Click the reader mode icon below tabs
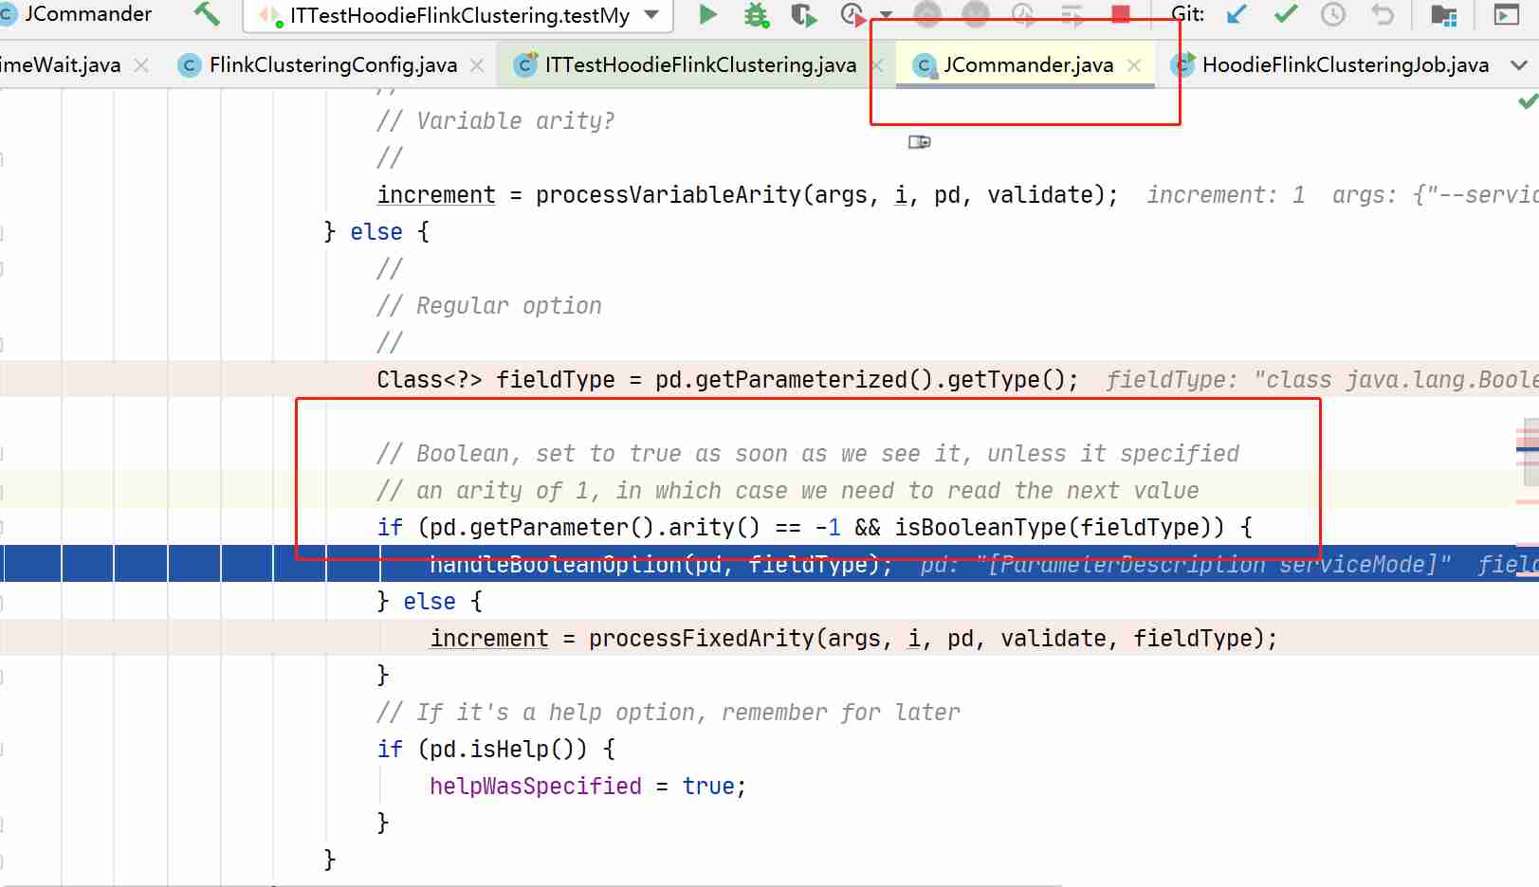The height and width of the screenshot is (887, 1539). tap(919, 142)
